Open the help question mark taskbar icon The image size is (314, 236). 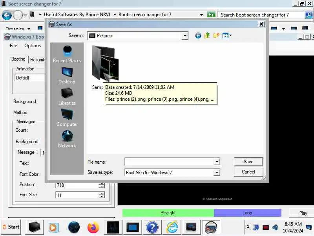point(152,227)
